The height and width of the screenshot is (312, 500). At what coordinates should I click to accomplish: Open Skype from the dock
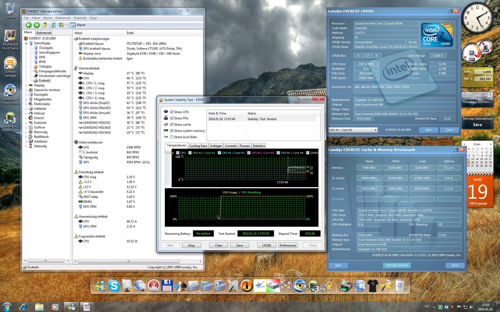pyautogui.click(x=114, y=286)
